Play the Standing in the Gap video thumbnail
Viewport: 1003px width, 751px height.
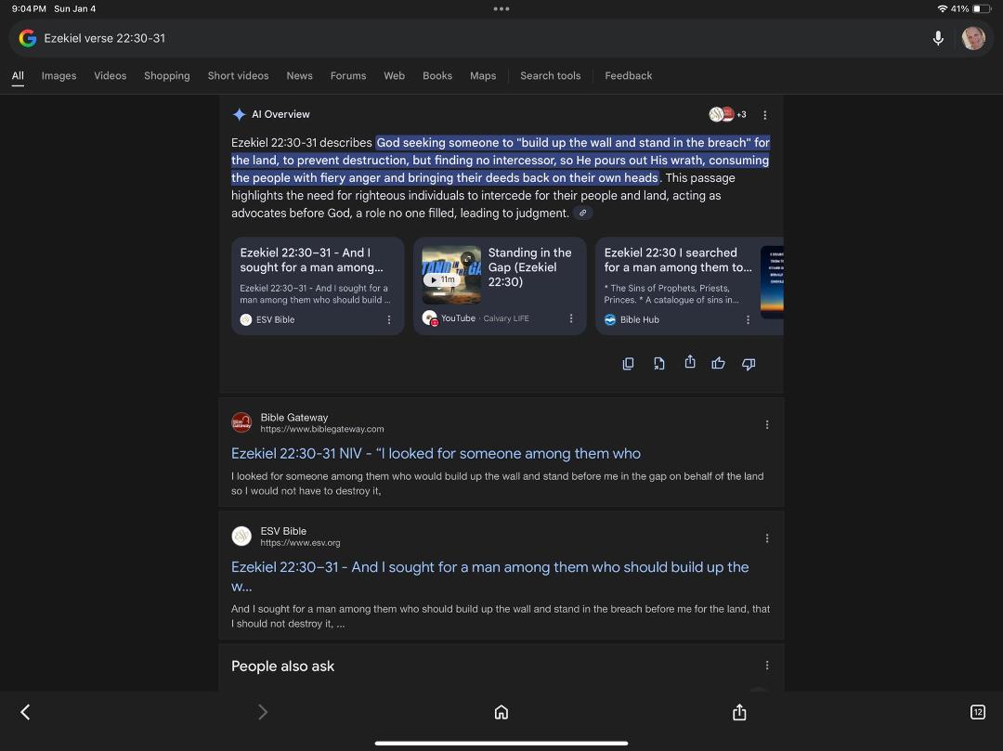click(451, 276)
